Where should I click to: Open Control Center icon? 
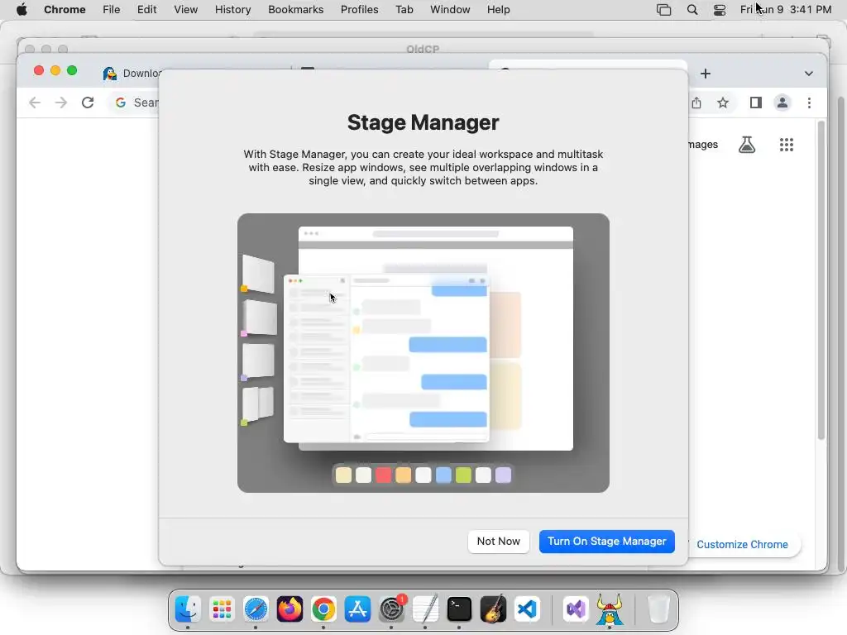tap(720, 10)
